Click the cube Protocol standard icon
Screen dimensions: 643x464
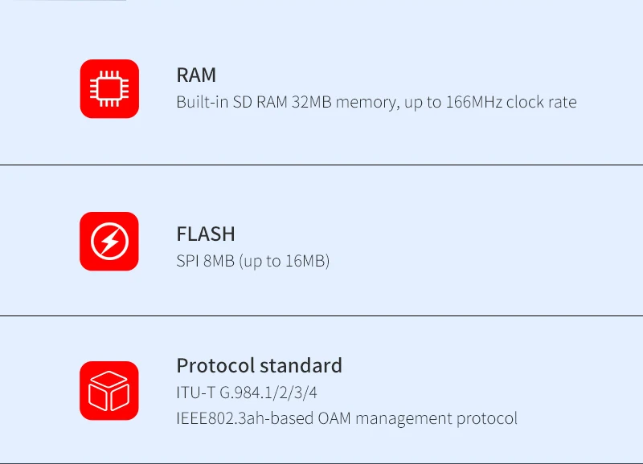pyautogui.click(x=109, y=391)
